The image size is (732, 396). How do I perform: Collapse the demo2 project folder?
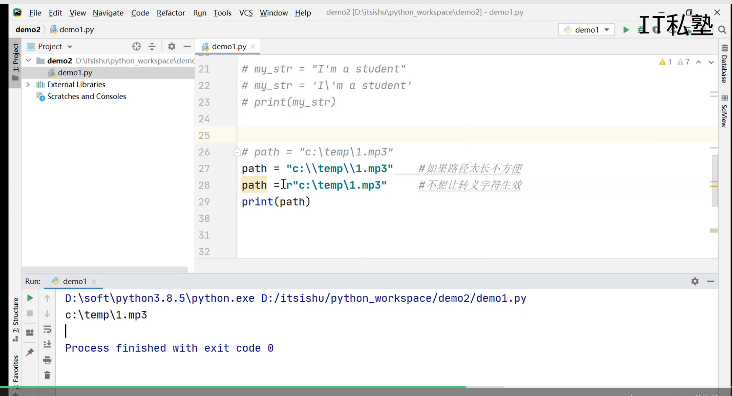pyautogui.click(x=28, y=60)
